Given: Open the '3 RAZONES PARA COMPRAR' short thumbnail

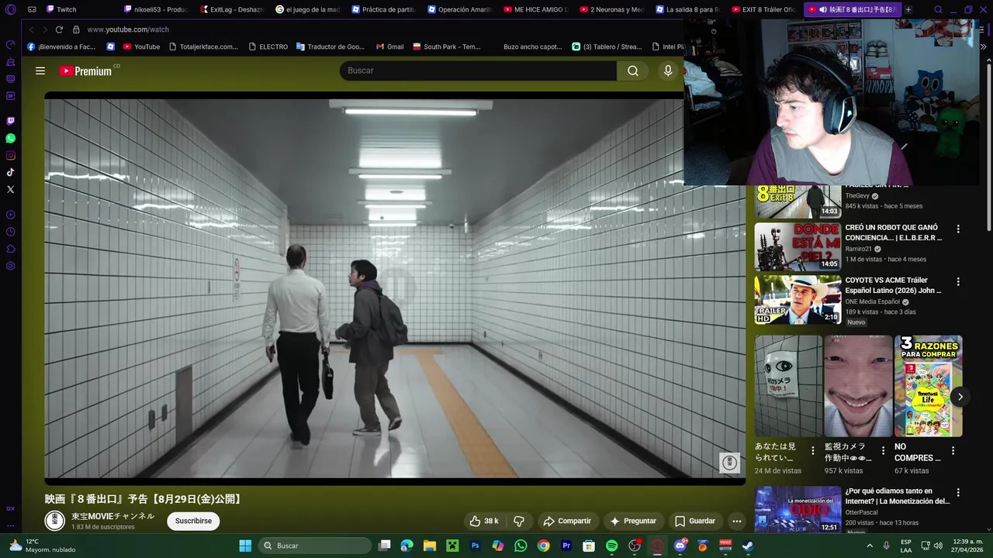Looking at the screenshot, I should [929, 386].
